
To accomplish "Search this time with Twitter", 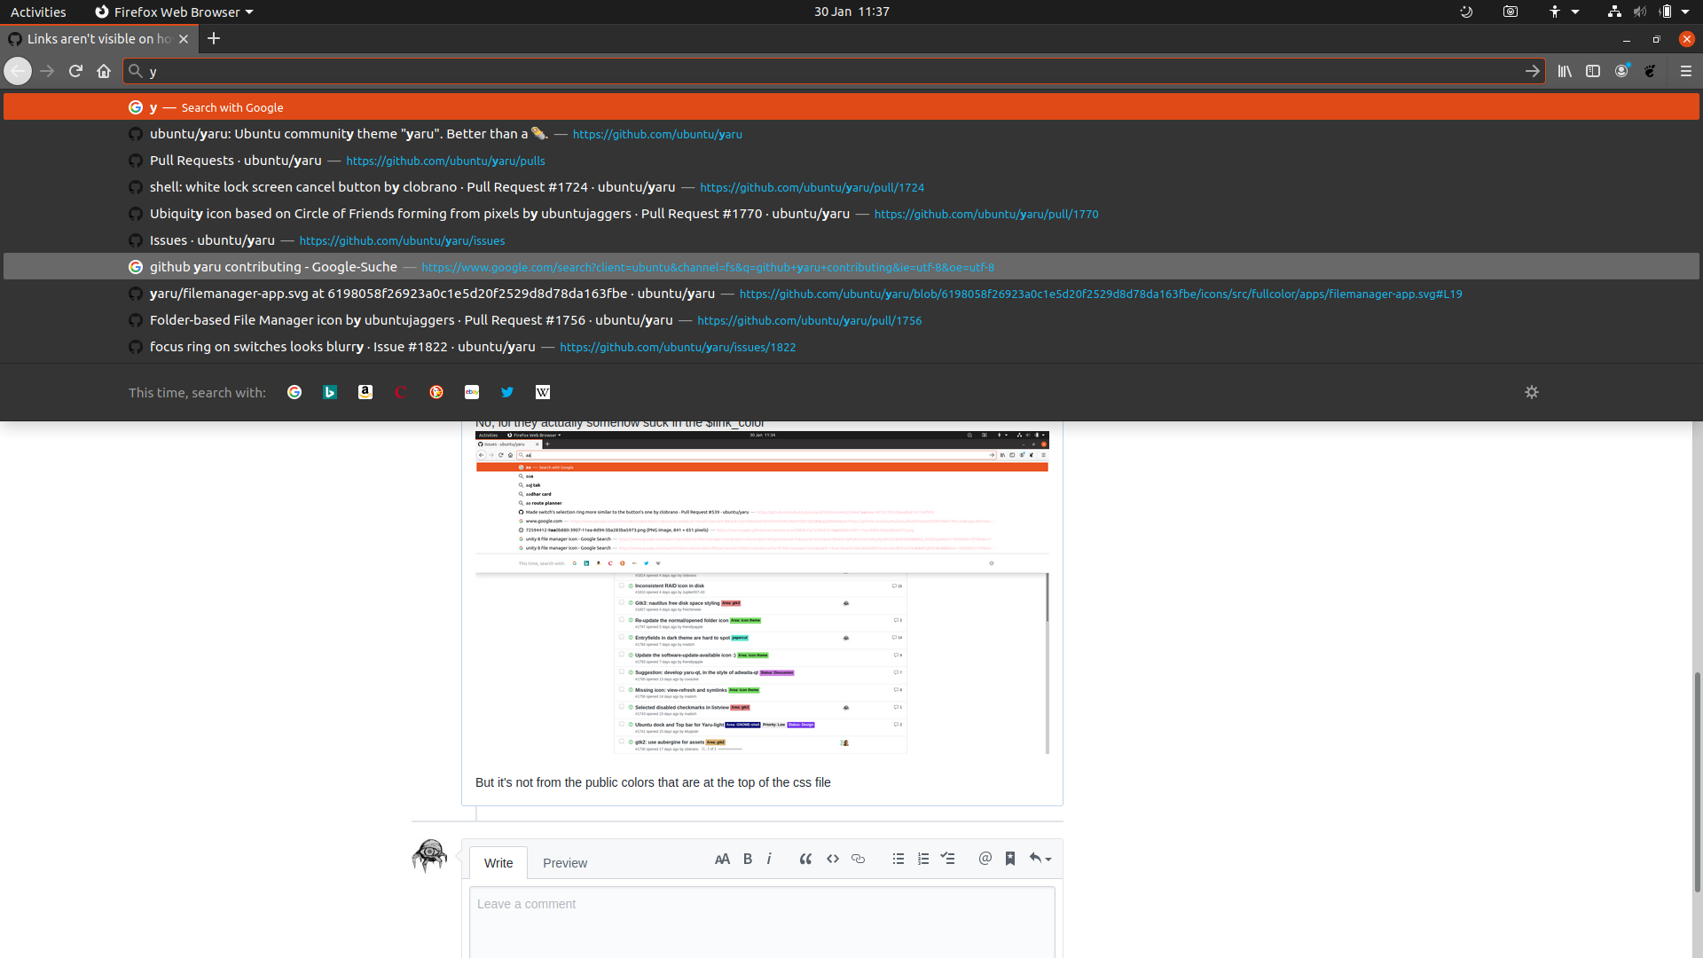I will coord(507,392).
